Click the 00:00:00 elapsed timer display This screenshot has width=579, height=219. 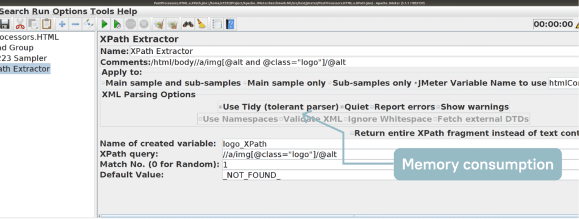coord(553,24)
